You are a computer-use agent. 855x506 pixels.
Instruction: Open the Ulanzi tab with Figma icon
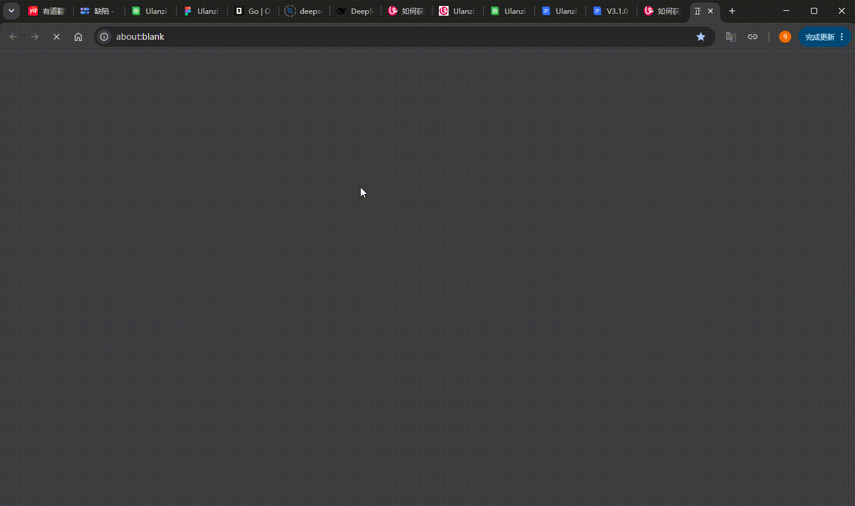point(201,11)
